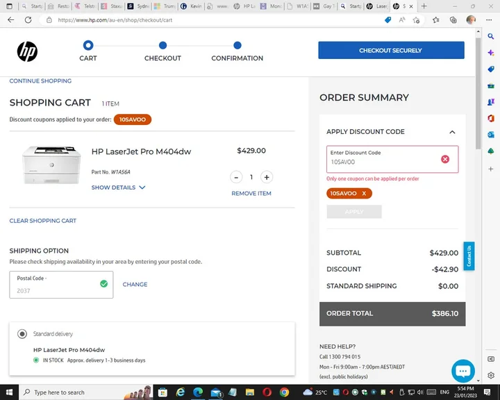
Task: Click the HP LaserJet Pro printer thumbnail
Action: 51,165
